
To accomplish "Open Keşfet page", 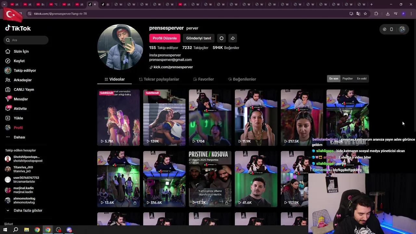I will 19,61.
